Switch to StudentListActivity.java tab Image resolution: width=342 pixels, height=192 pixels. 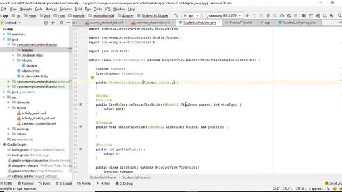tap(299, 22)
